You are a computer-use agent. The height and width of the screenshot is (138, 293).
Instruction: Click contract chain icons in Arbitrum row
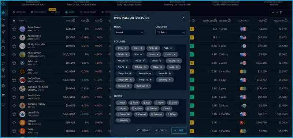[x=243, y=63]
